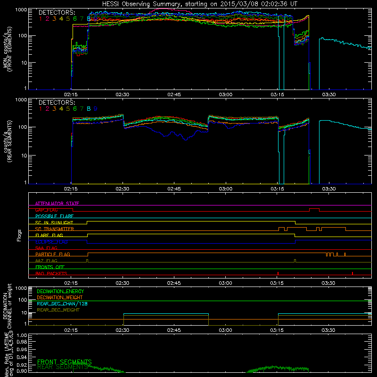Click DETECTORS: label in rear segments panel

[57, 102]
